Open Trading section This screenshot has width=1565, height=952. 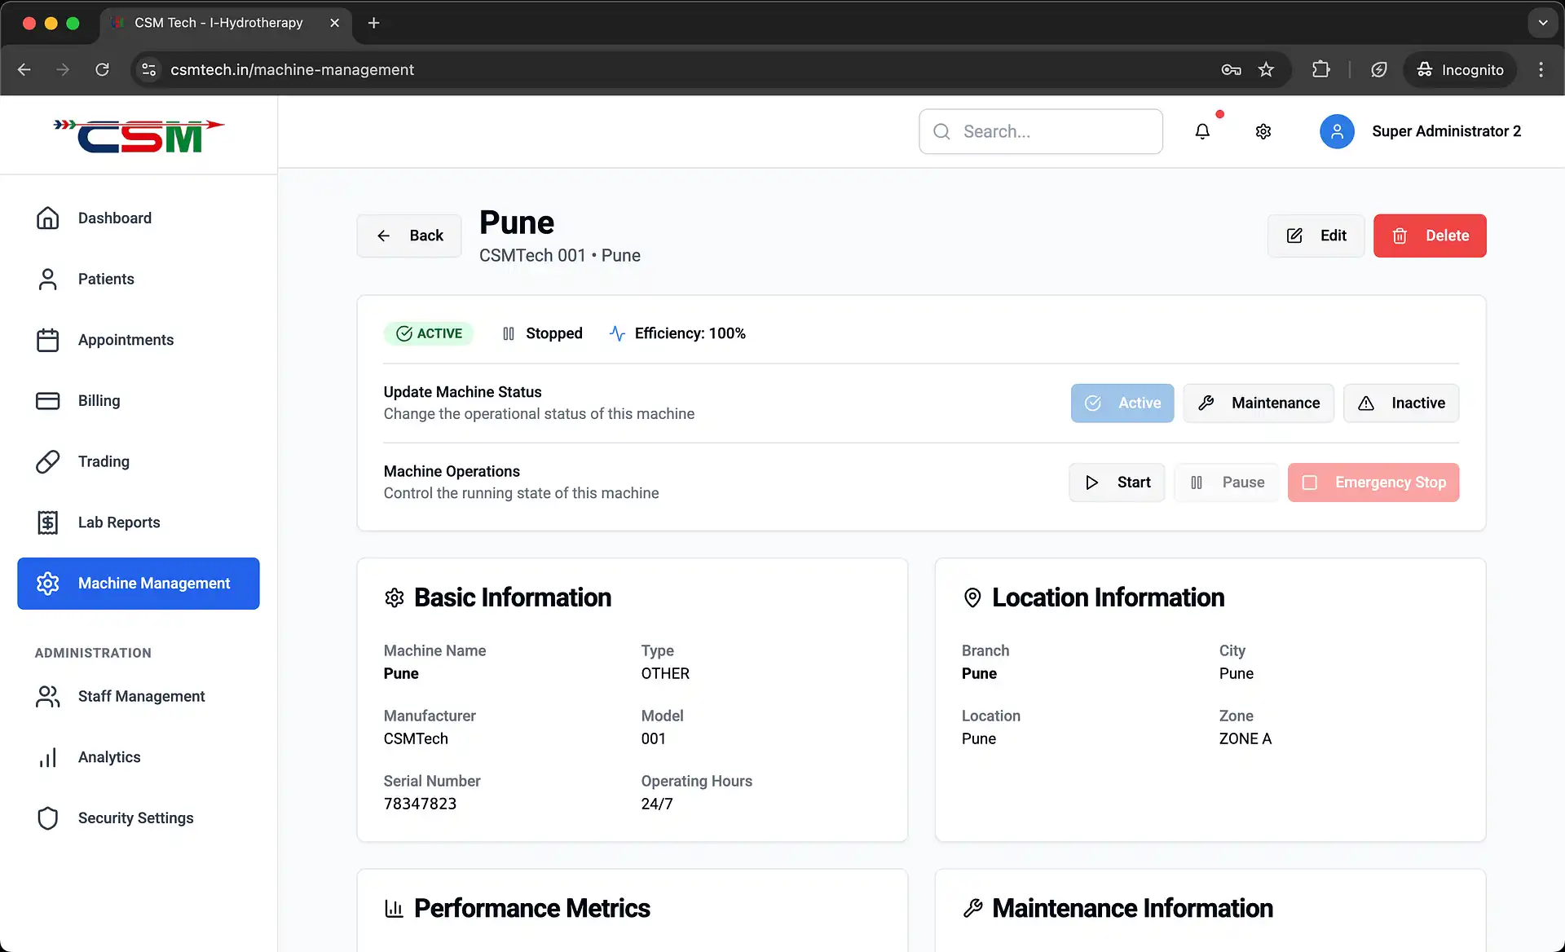tap(139, 461)
